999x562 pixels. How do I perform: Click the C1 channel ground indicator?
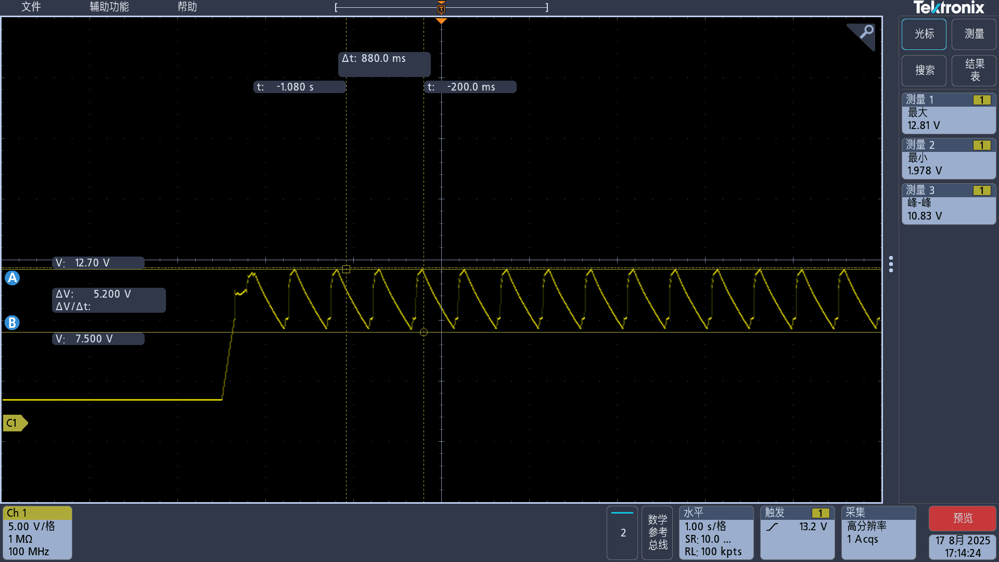pyautogui.click(x=15, y=423)
